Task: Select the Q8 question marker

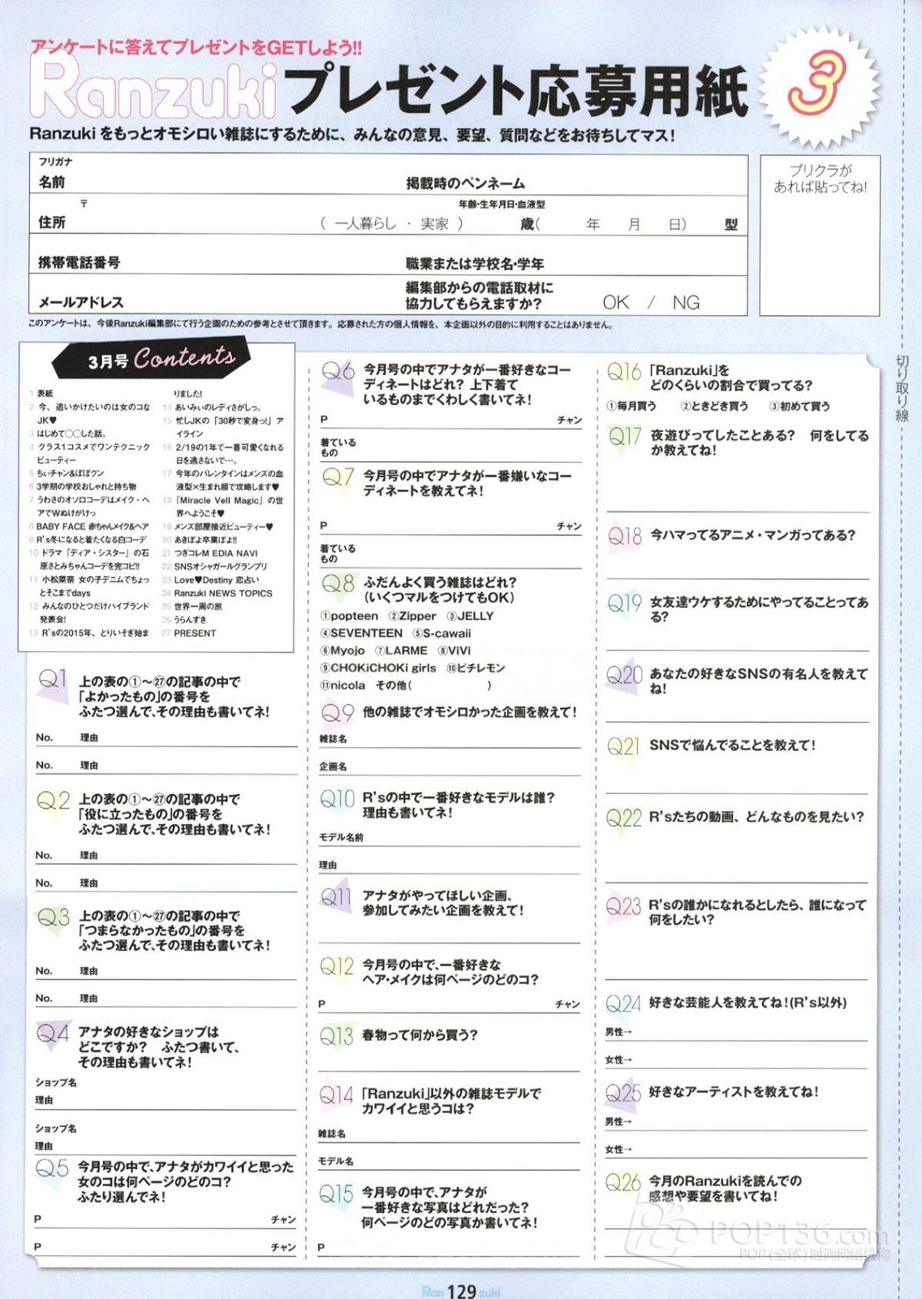Action: pos(338,584)
